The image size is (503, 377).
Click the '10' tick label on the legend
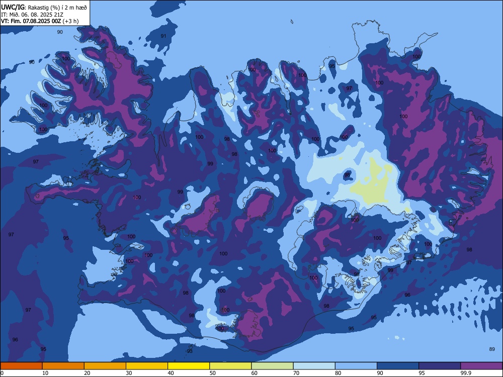point(45,373)
